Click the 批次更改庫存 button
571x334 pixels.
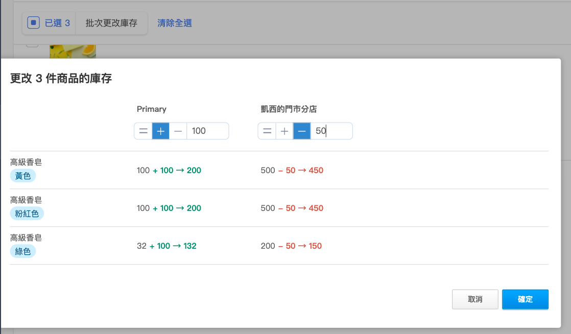pyautogui.click(x=111, y=23)
